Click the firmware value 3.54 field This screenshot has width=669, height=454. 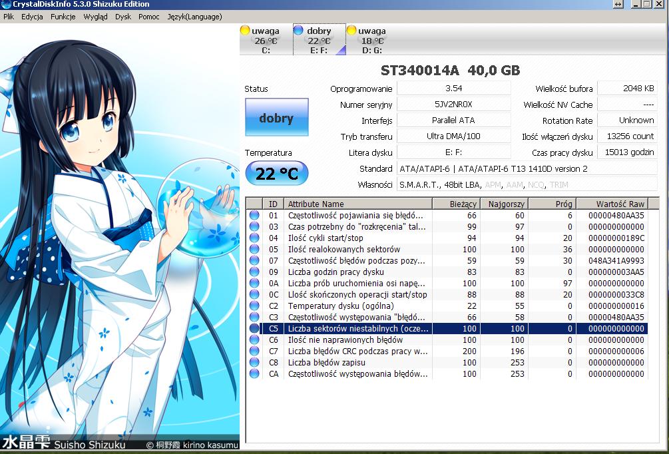click(453, 89)
